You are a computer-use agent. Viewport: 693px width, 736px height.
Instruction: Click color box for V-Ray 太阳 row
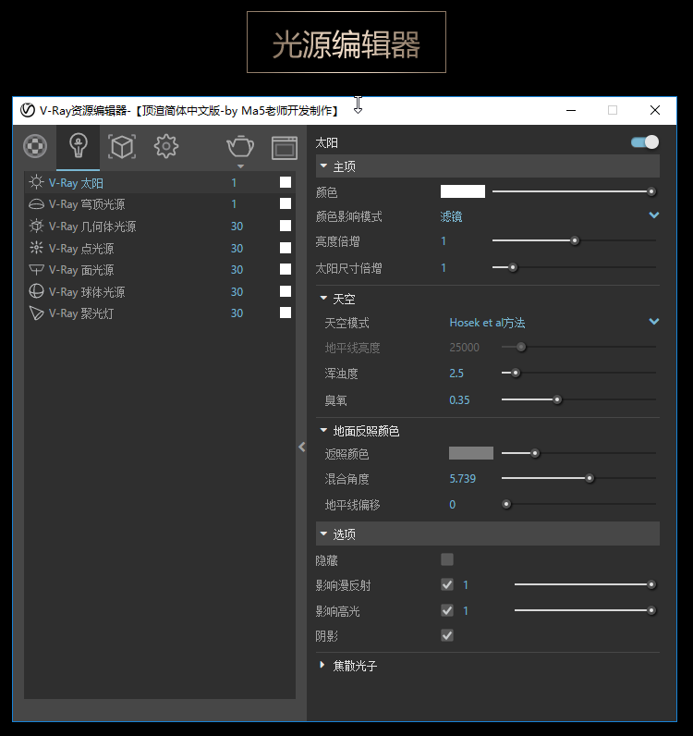point(286,182)
